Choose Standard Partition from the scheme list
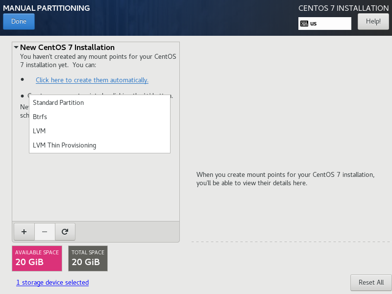 [x=99, y=103]
